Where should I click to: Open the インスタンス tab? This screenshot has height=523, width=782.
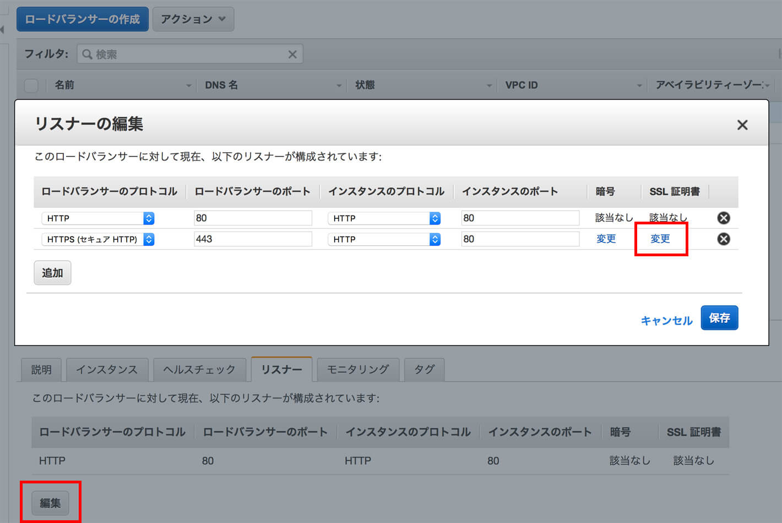click(x=107, y=370)
